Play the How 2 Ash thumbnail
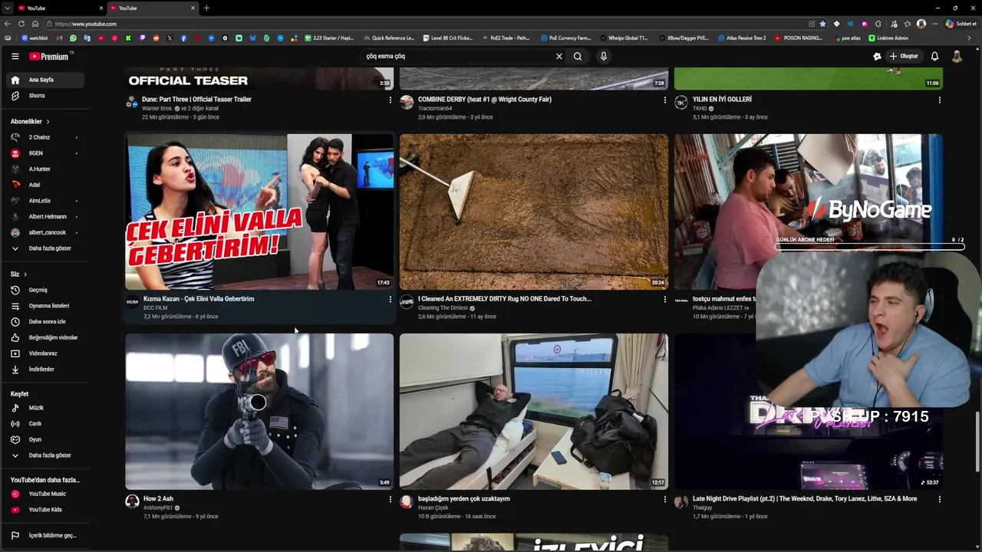The width and height of the screenshot is (982, 552). [259, 411]
